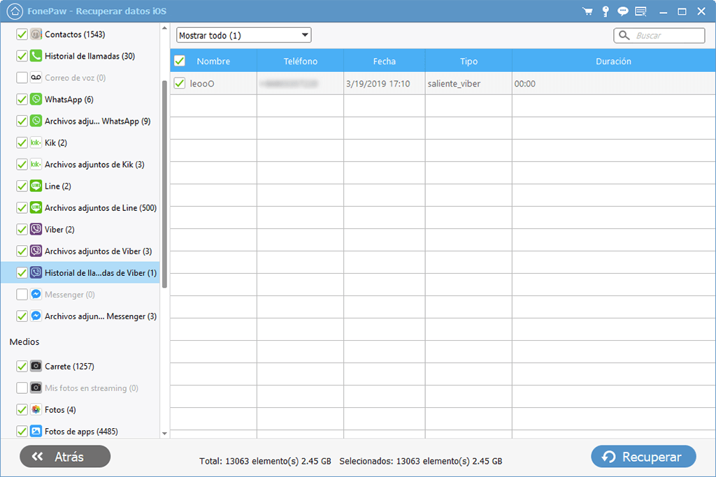Viewport: 716px width, 477px height.
Task: Select Fotos de apps (4485) category
Action: pyautogui.click(x=81, y=432)
